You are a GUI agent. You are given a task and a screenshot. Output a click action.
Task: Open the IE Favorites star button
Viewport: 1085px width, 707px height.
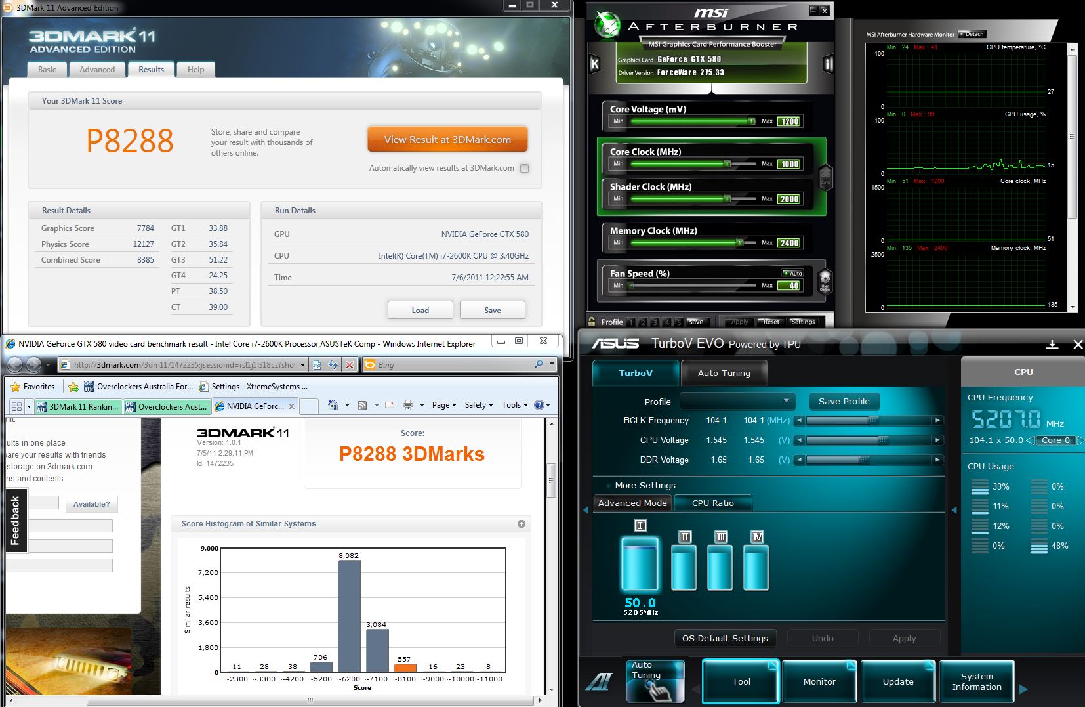pos(33,387)
